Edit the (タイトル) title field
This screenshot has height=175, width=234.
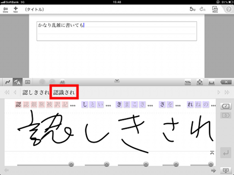tap(35, 9)
